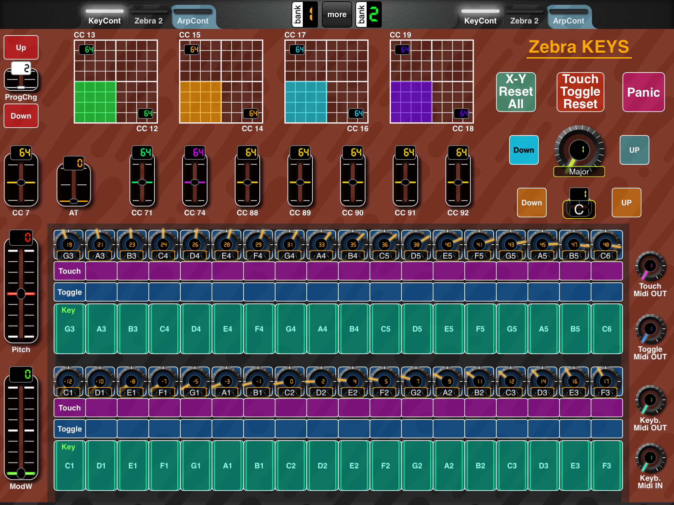Click the Keyb. Midi IN knob
Image resolution: width=674 pixels, height=505 pixels.
(x=650, y=458)
